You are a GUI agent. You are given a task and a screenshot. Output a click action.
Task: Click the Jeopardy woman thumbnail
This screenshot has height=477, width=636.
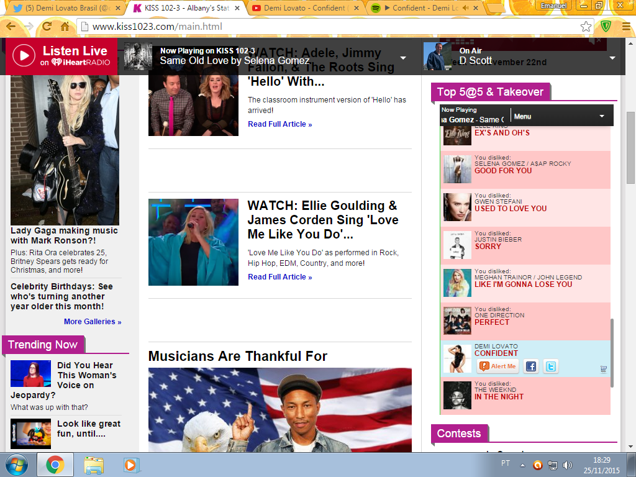31,373
